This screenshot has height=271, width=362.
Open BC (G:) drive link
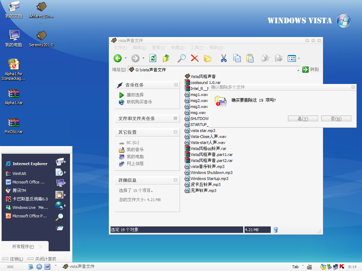(x=133, y=143)
